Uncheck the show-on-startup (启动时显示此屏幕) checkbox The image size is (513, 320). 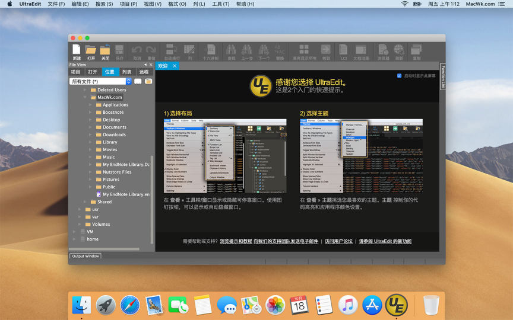(399, 76)
